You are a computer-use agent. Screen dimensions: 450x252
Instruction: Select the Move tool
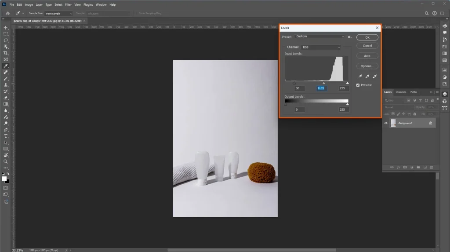[5, 28]
